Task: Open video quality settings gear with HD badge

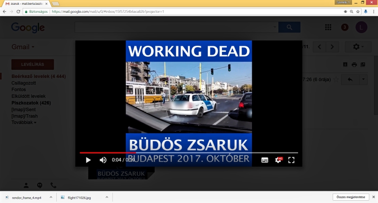Action: (278, 160)
